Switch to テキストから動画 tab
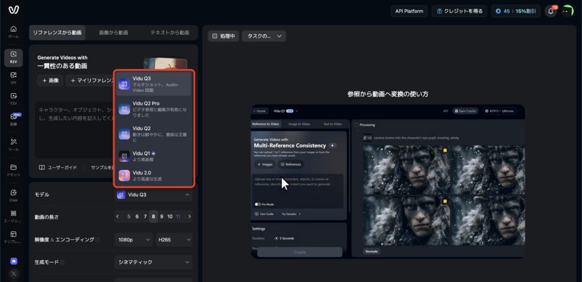Viewport: 582px width, 282px height. (x=169, y=32)
